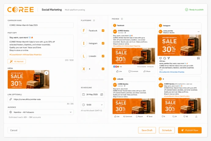Click the COREE Namibia avatar in the X preview
The height and width of the screenshot is (141, 211).
[x=161, y=85]
